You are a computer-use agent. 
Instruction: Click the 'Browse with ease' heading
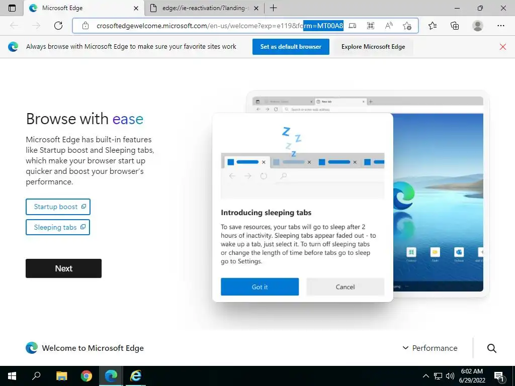tap(84, 119)
